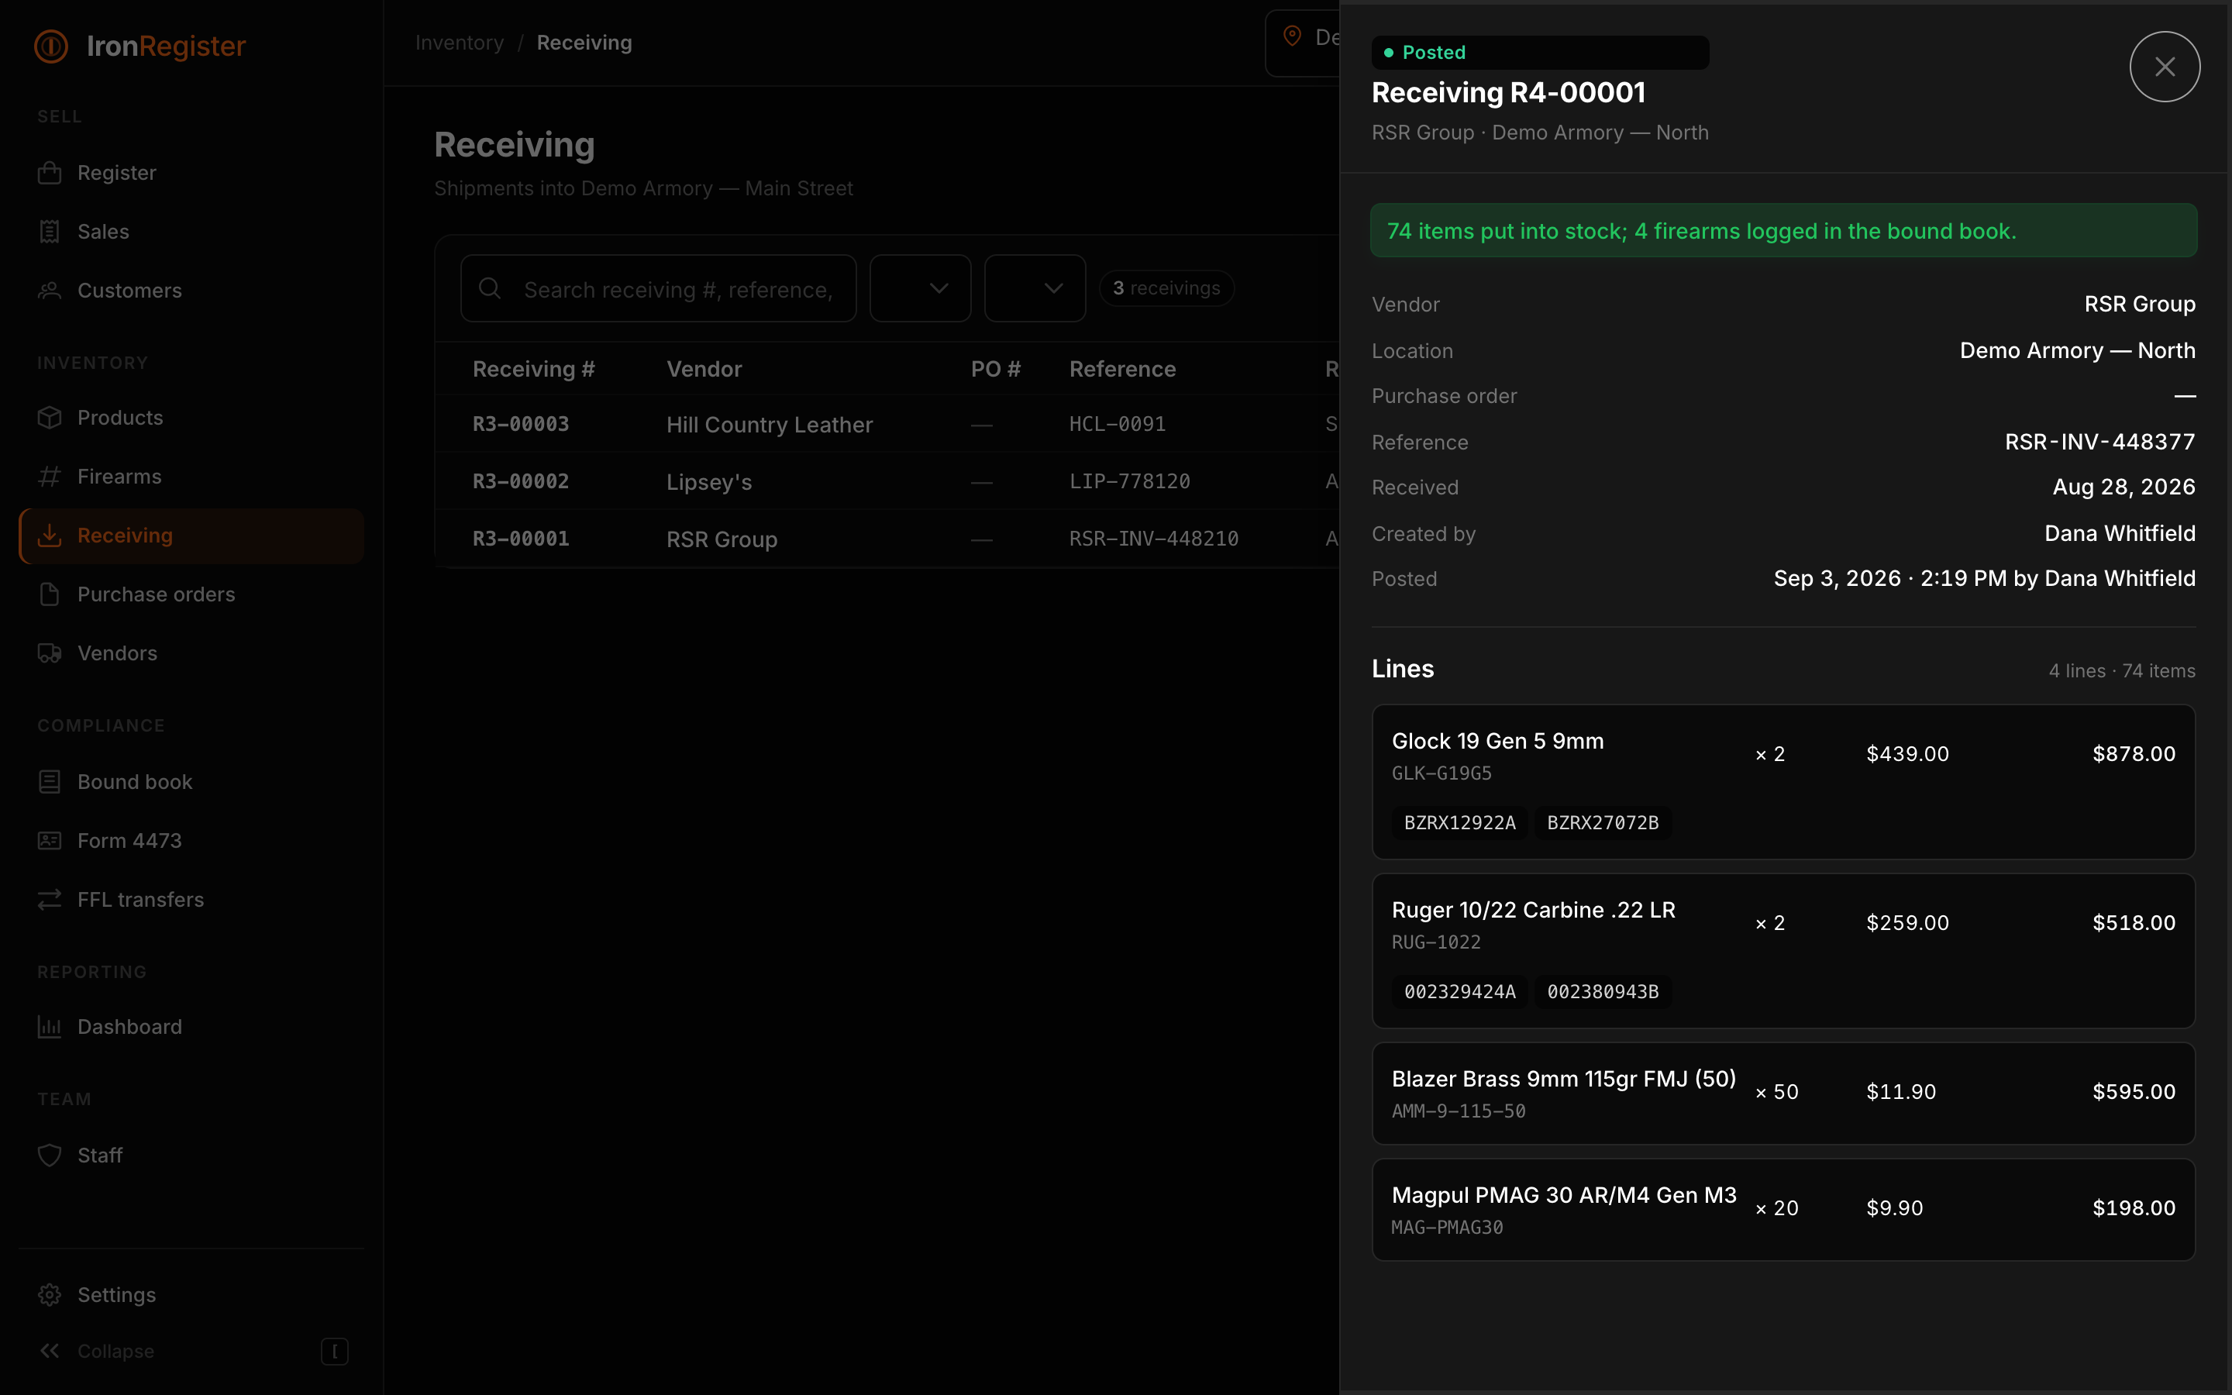Click the collapse shortcut bracket key badge
This screenshot has height=1395, width=2232.
(x=334, y=1352)
